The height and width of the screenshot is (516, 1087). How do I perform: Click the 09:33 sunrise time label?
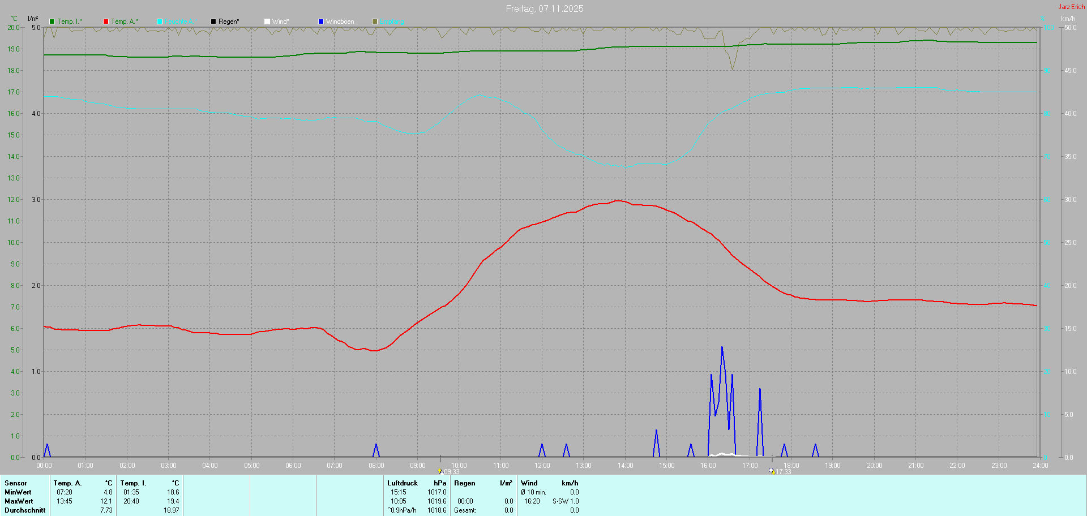coord(451,472)
